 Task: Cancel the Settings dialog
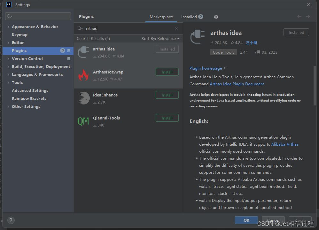pyautogui.click(x=273, y=220)
